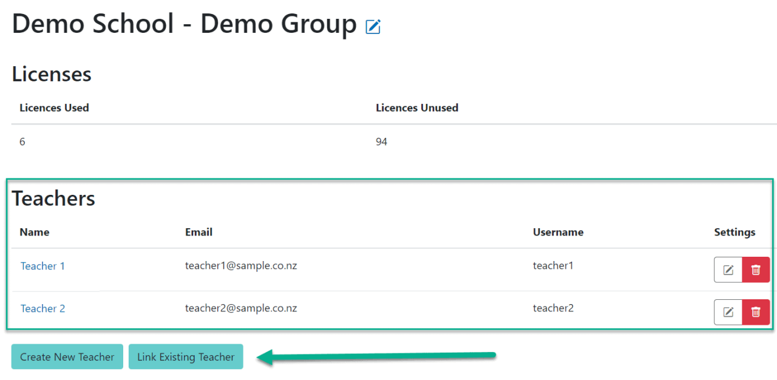
Task: Click the Link Existing Teacher button
Action: point(186,356)
